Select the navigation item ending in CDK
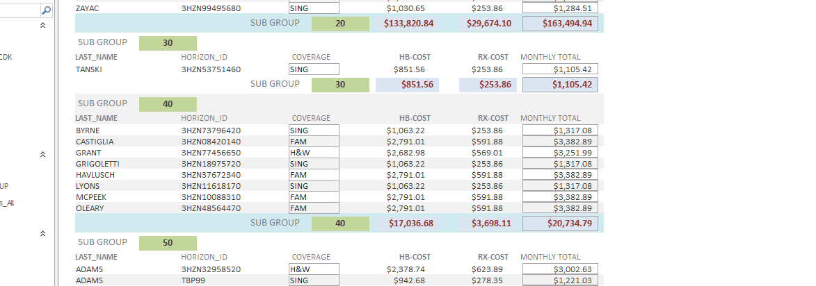Viewport: 816px width, 286px height. [6, 57]
